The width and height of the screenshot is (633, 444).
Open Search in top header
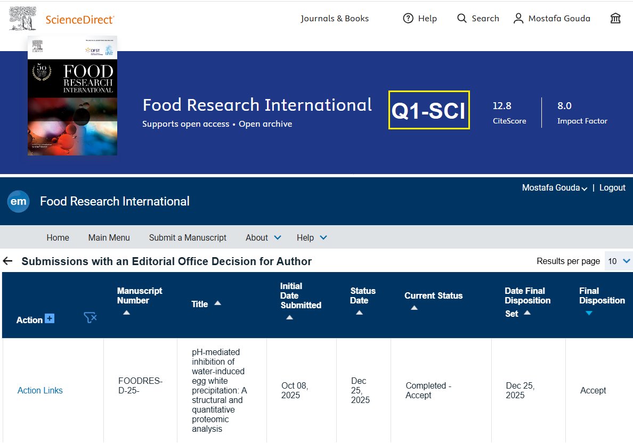485,18
